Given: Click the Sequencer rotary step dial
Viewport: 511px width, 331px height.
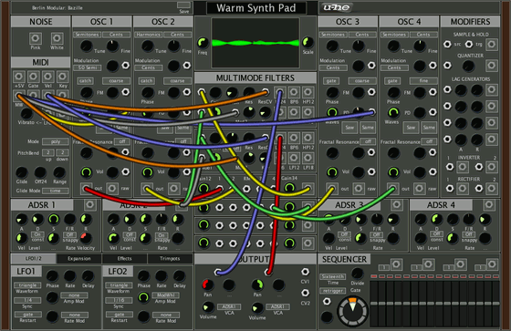Looking at the screenshot, I should pos(352,311).
